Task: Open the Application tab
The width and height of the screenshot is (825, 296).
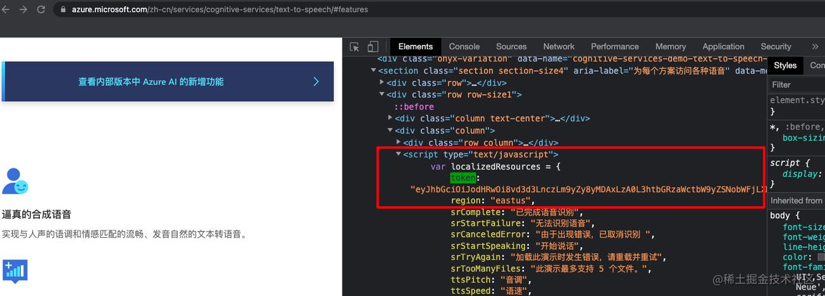Action: (723, 47)
